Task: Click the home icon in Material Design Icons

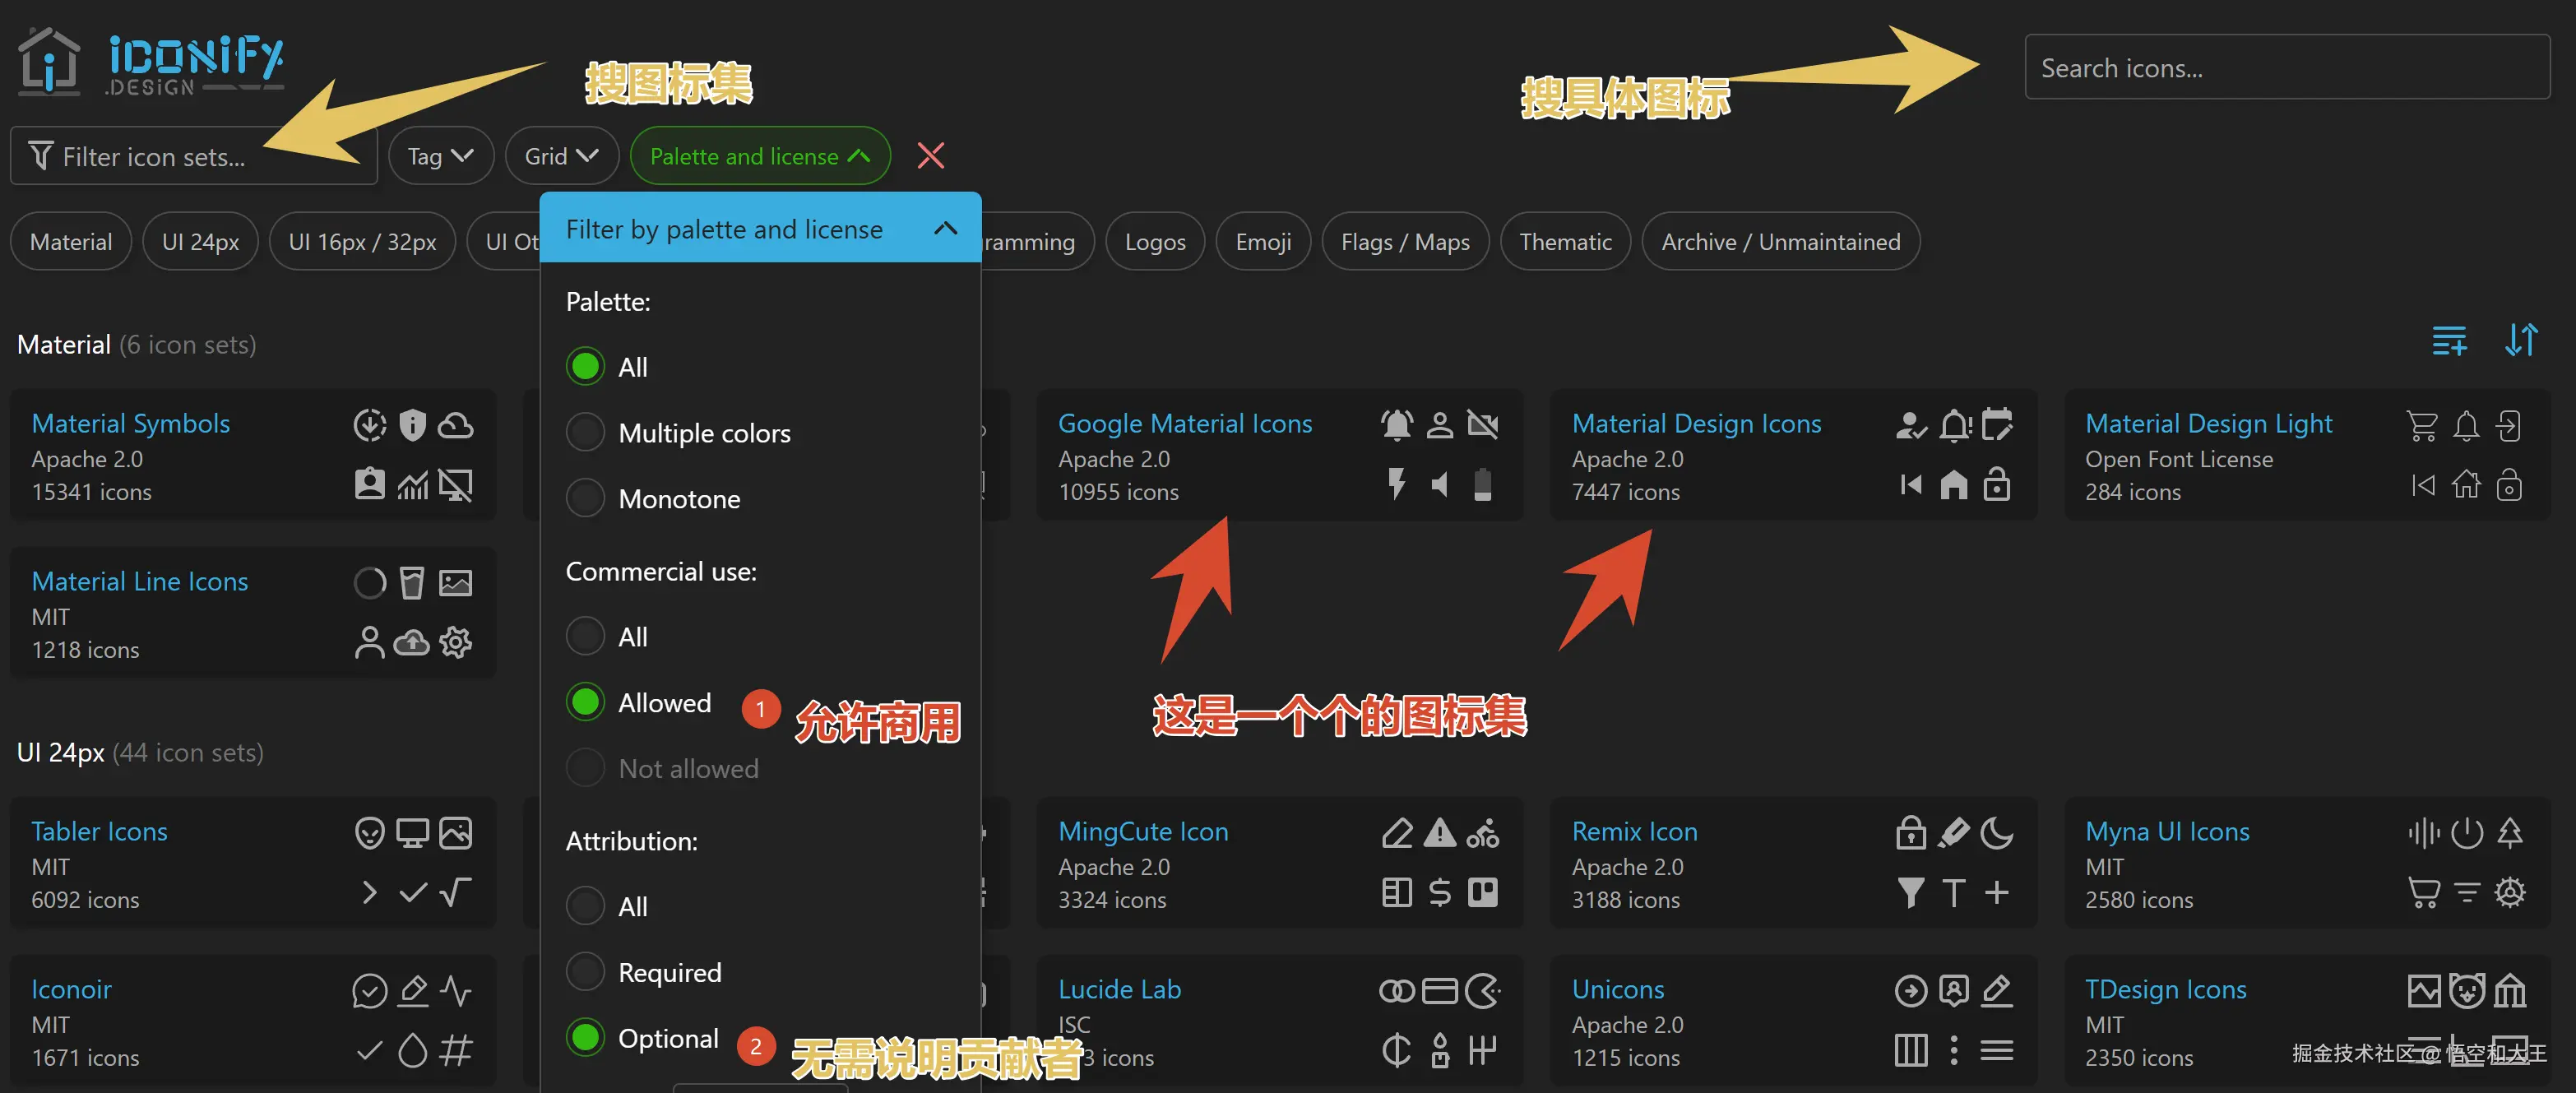Action: [1953, 485]
